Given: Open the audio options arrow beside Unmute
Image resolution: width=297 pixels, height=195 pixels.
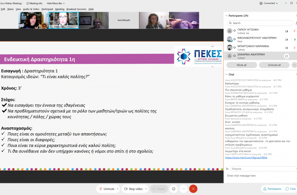Looking at the screenshot, I should click(117, 189).
